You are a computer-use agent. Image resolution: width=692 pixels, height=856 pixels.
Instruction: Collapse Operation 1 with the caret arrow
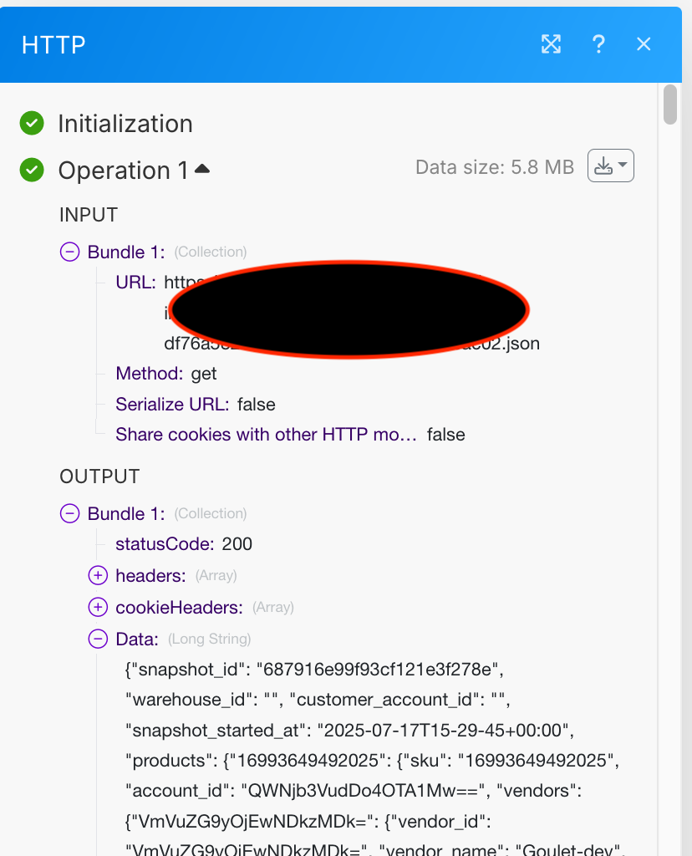point(202,169)
